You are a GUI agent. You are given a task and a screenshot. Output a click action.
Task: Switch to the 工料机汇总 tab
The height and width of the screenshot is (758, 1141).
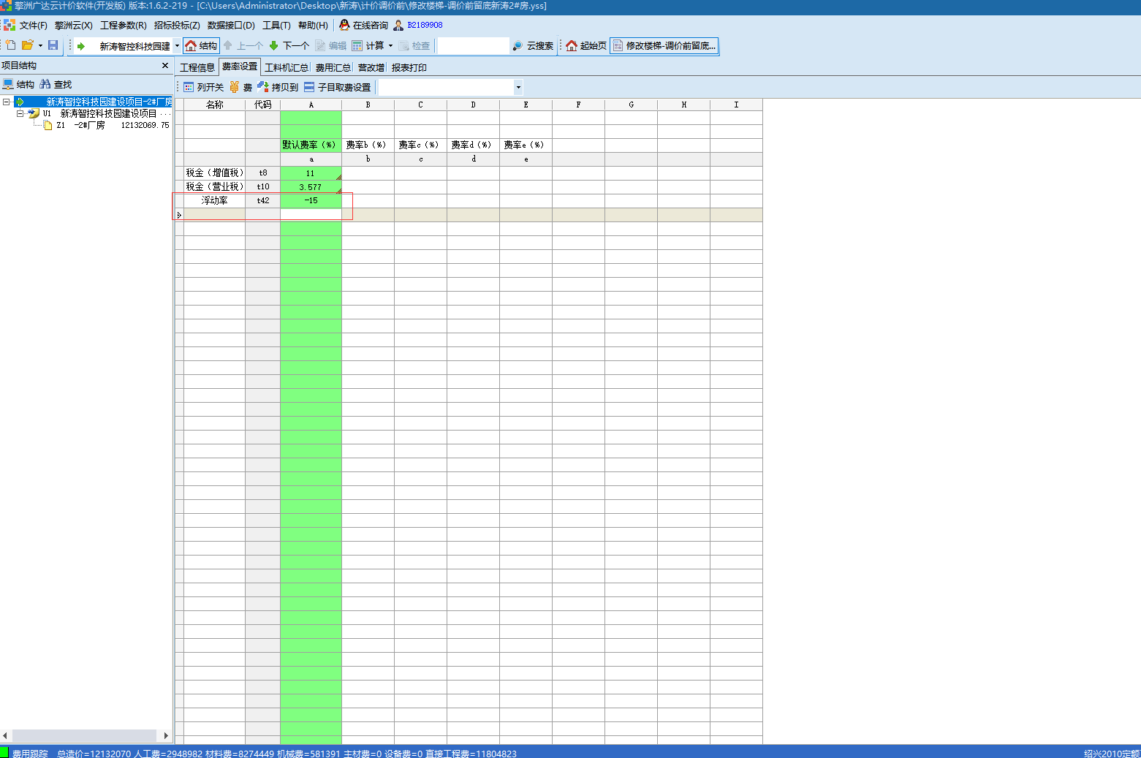[x=286, y=67]
